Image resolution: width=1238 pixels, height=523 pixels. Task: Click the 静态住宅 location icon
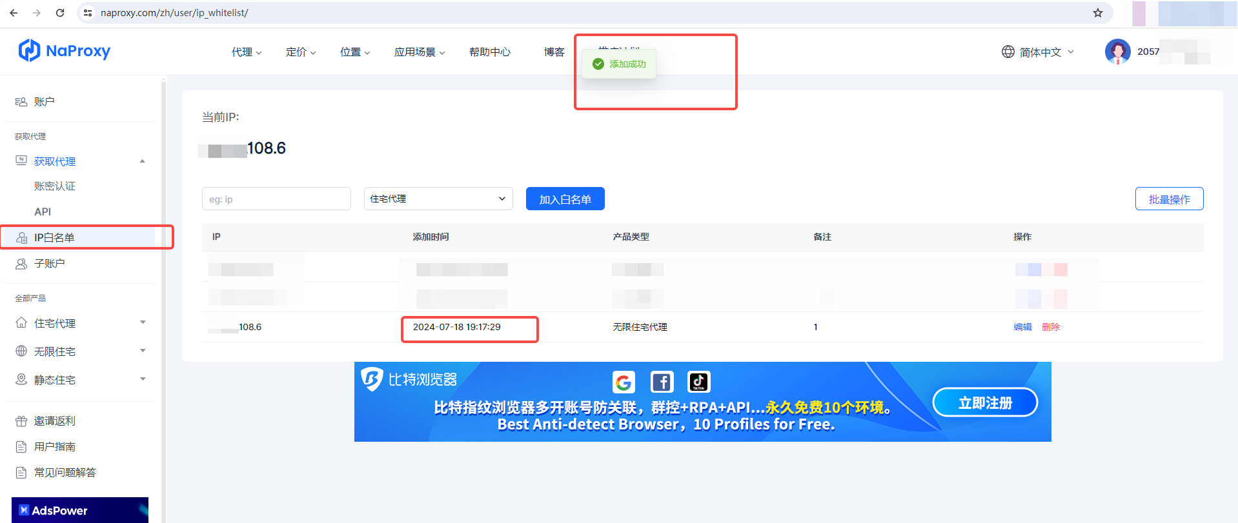(21, 380)
